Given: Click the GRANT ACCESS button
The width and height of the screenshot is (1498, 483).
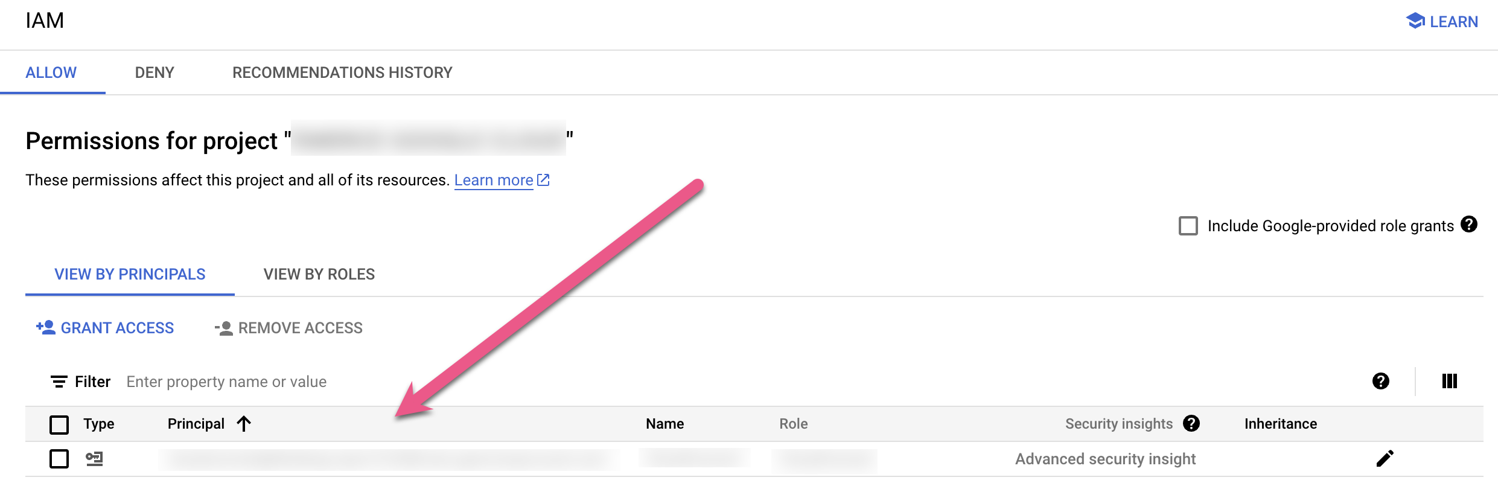Looking at the screenshot, I should click(105, 328).
